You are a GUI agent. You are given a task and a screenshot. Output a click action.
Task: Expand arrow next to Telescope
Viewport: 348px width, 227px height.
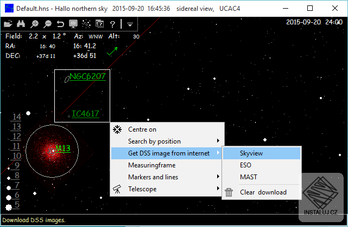218,189
